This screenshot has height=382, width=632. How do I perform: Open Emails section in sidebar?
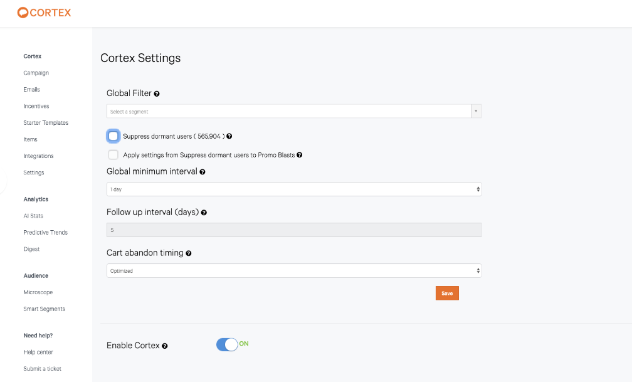click(31, 90)
